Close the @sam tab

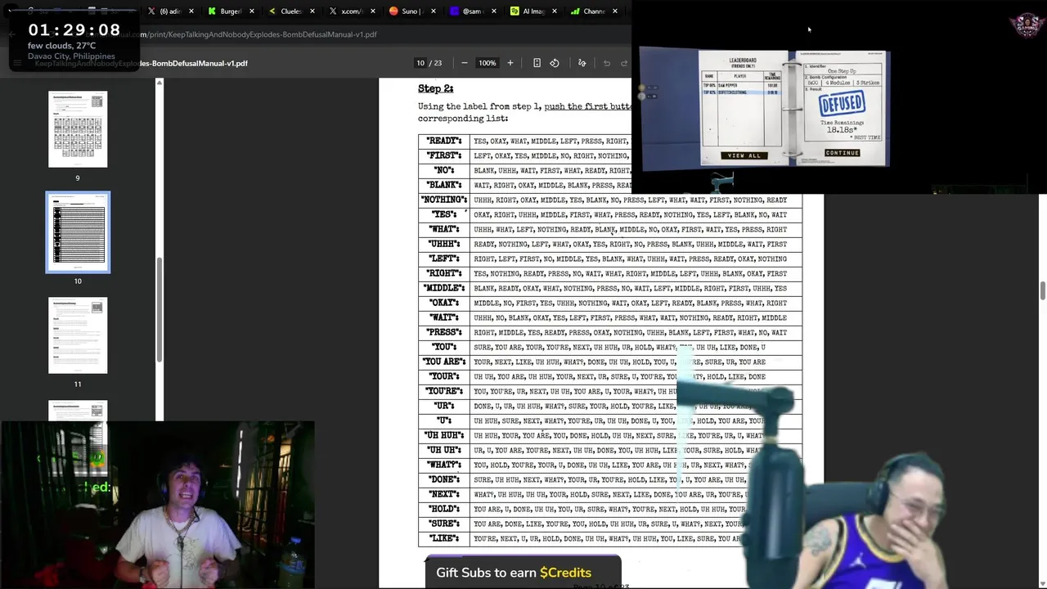494,11
